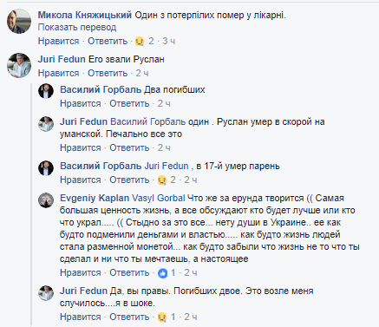This screenshot has width=379, height=327.
Task: Reply to Evgeniy Kaplan's comment
Action: (129, 272)
